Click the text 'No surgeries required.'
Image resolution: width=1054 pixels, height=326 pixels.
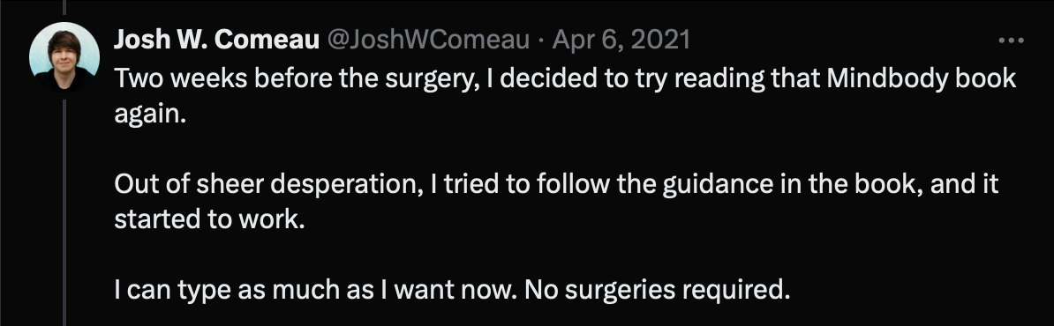655,291
